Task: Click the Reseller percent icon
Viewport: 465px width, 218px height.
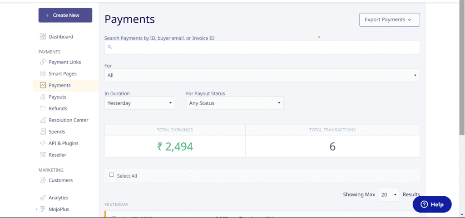Action: click(43, 155)
